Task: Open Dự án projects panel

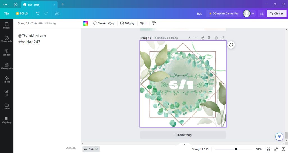Action: pyautogui.click(x=7, y=106)
